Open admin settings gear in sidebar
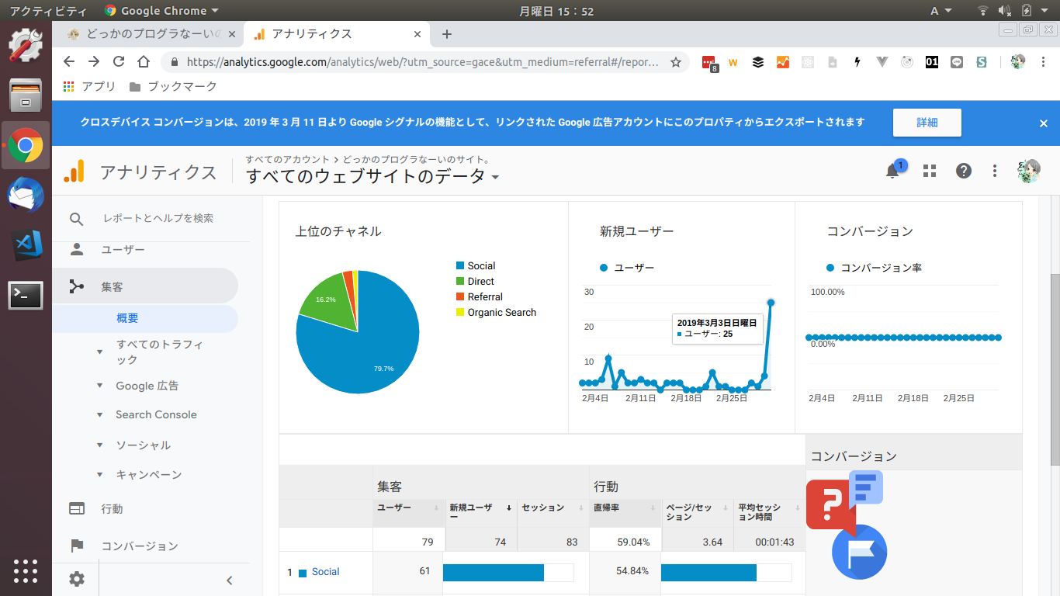 pyautogui.click(x=76, y=579)
